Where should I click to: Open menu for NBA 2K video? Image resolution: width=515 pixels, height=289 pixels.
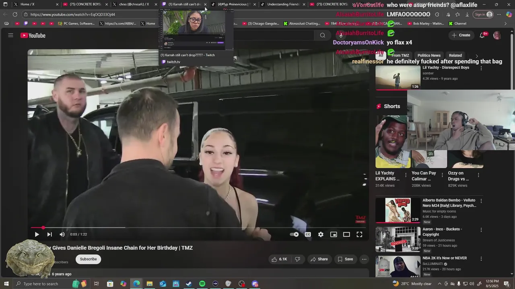[481, 258]
